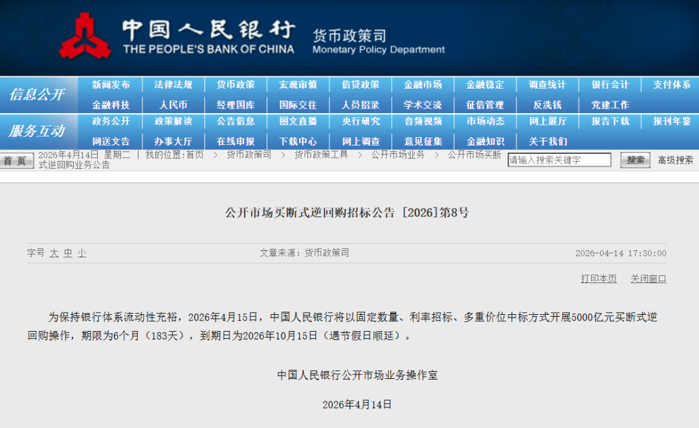Click 关闭窗口 to close the window
Viewport: 699px width, 428px height.
coord(649,279)
